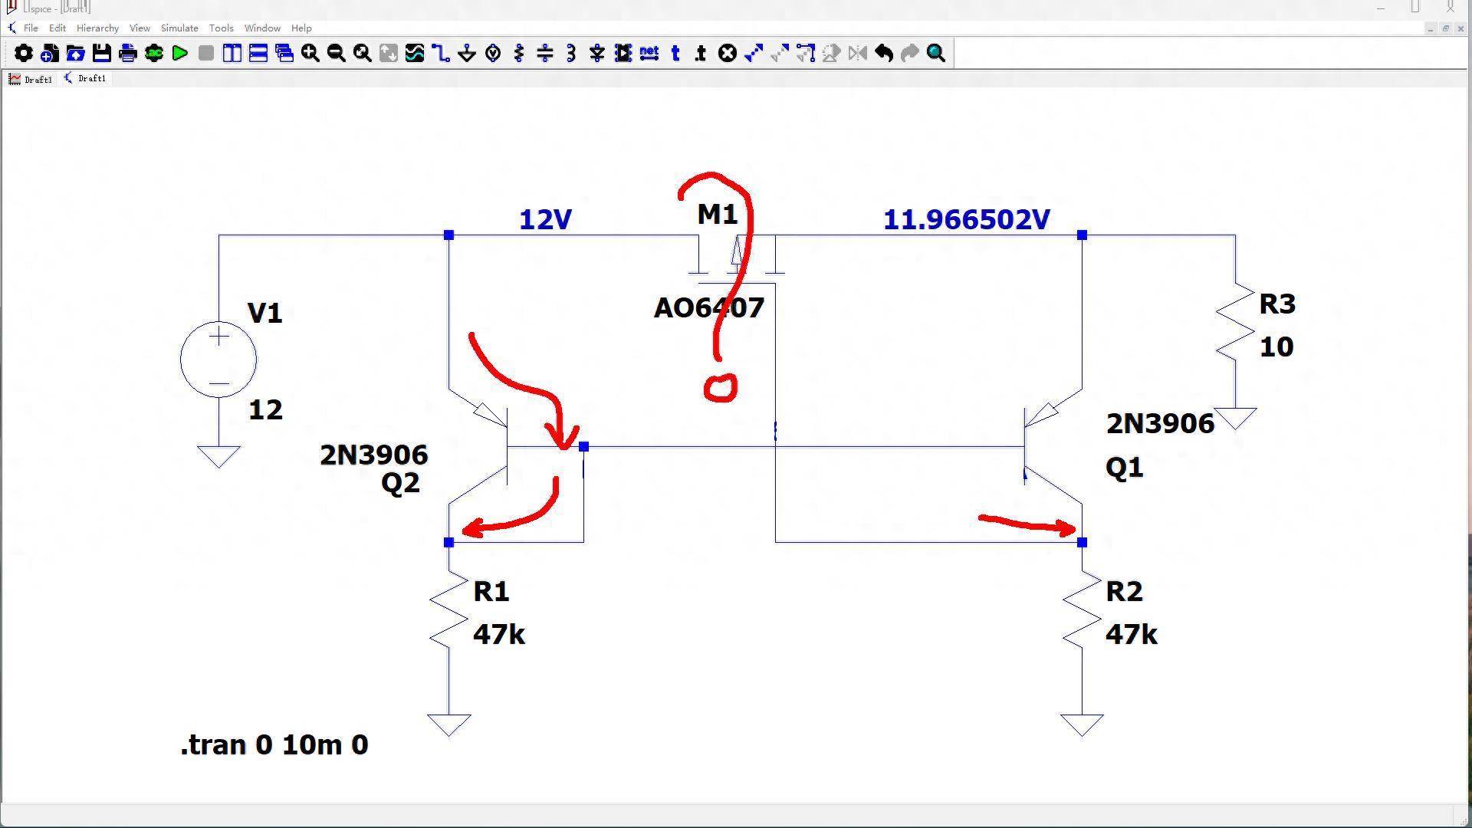Click the Save floppy disk icon
Image resolution: width=1472 pixels, height=828 pixels.
(101, 54)
